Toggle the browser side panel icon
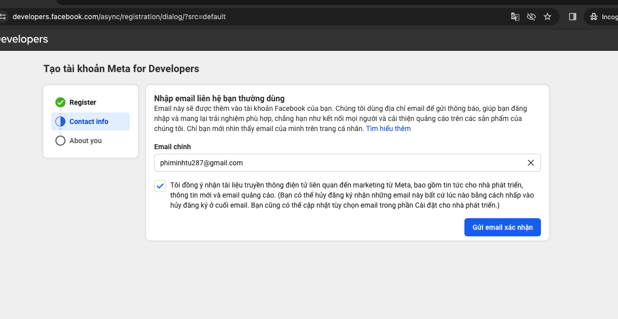The image size is (618, 319). click(x=572, y=17)
